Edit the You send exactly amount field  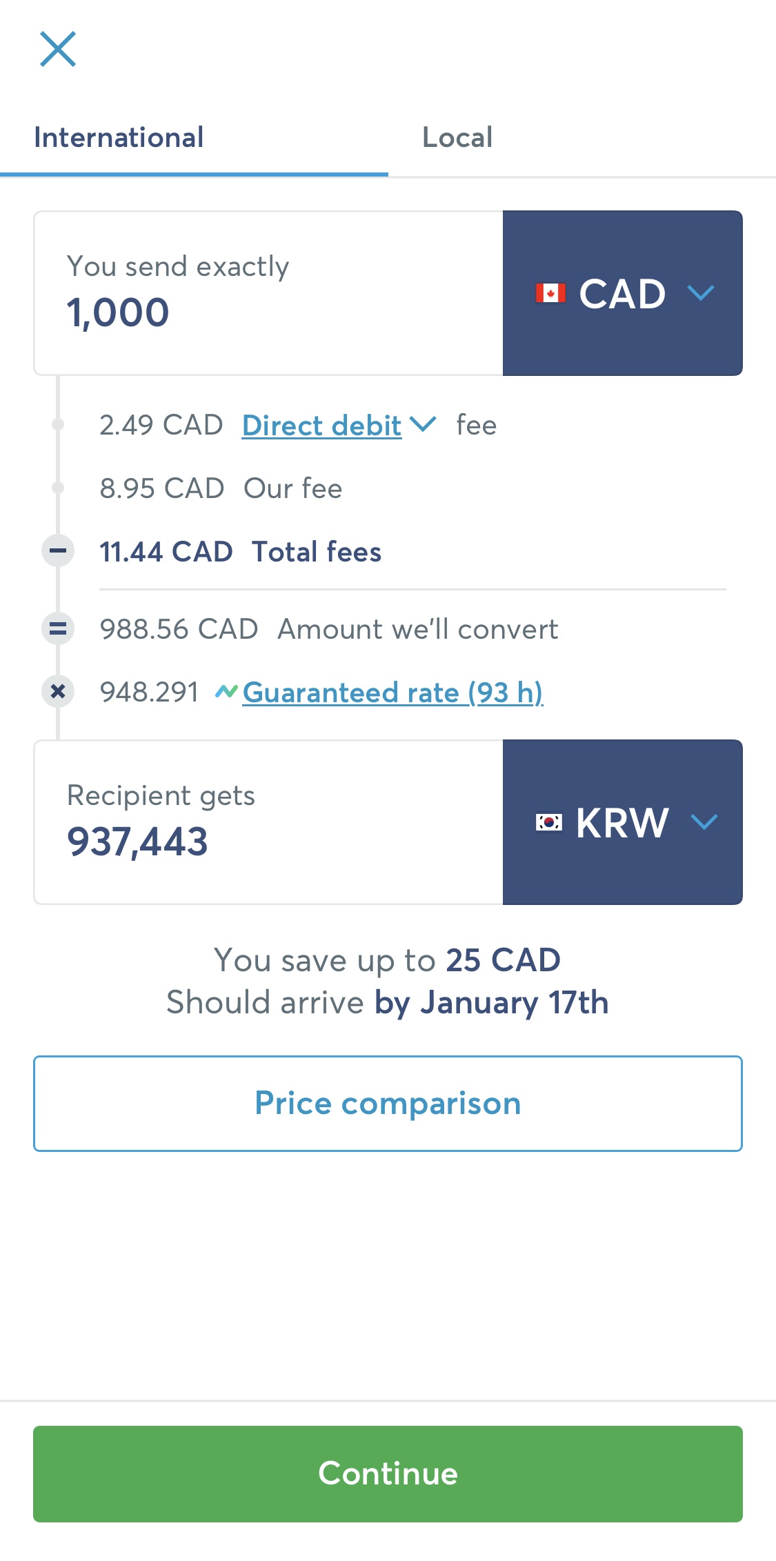[x=268, y=293]
